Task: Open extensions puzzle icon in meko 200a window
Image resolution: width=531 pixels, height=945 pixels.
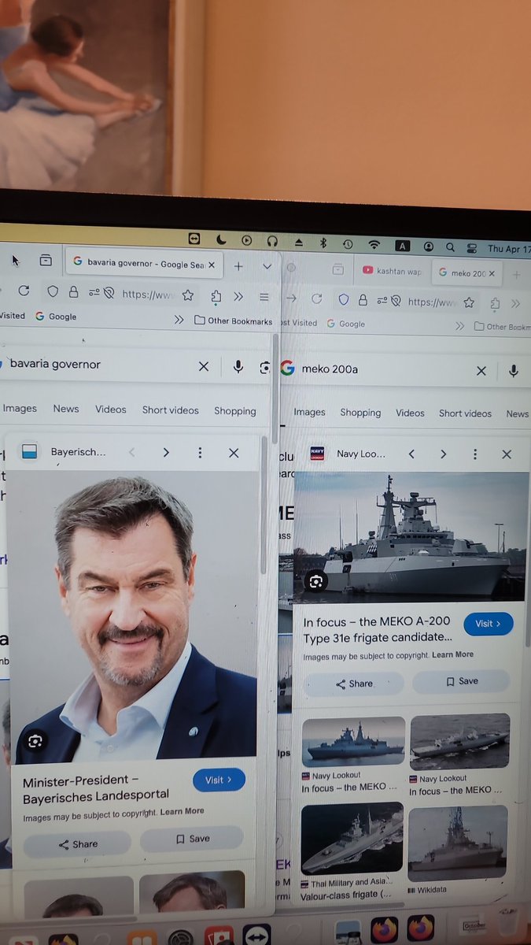Action: click(495, 303)
